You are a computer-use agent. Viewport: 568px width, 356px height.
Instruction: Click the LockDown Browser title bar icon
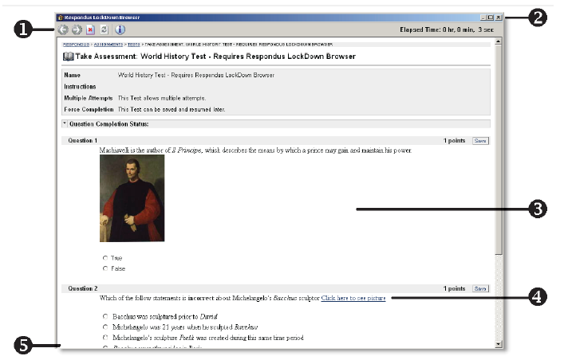pyautogui.click(x=60, y=17)
